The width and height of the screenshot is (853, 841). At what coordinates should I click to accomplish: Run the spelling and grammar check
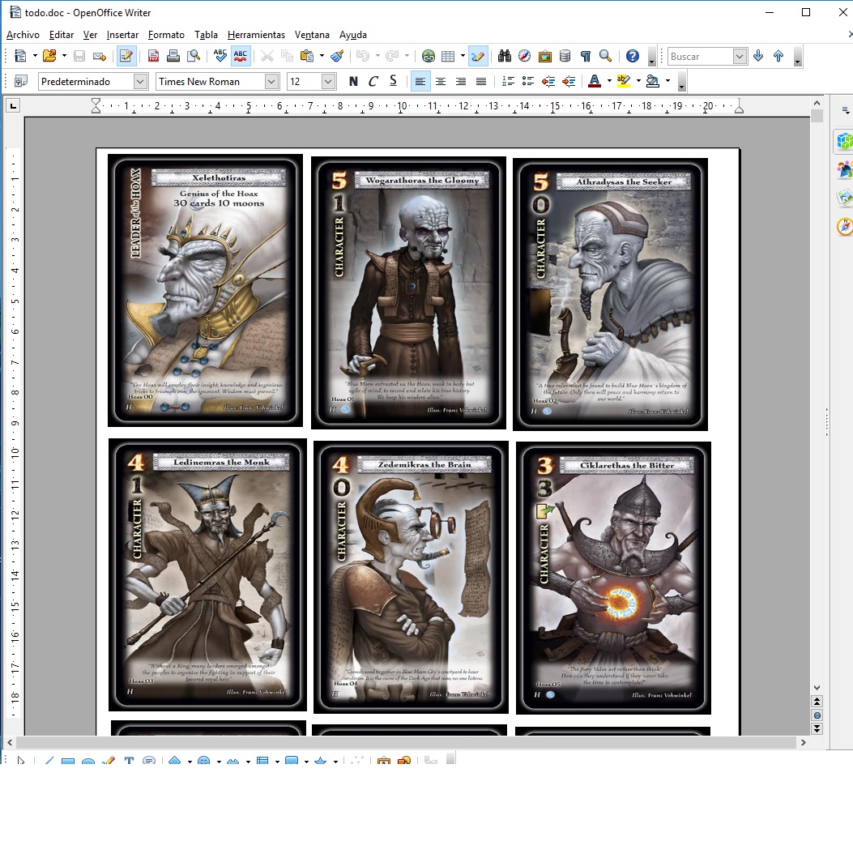coord(220,56)
